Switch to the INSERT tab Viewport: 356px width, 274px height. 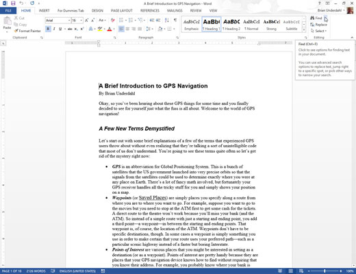44,10
